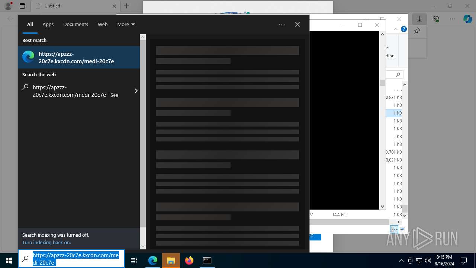Open search panel options ellipsis

click(282, 24)
